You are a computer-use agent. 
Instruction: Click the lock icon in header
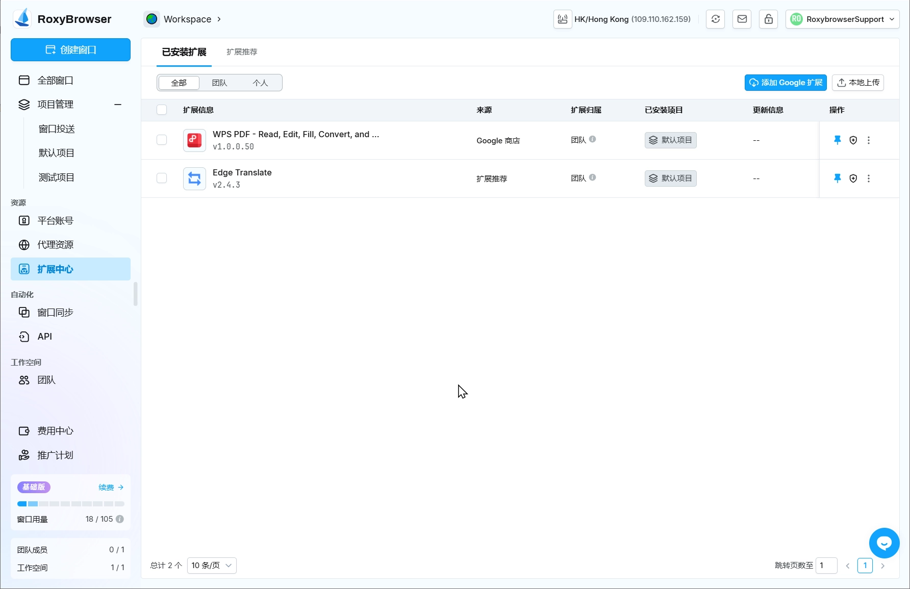click(769, 19)
